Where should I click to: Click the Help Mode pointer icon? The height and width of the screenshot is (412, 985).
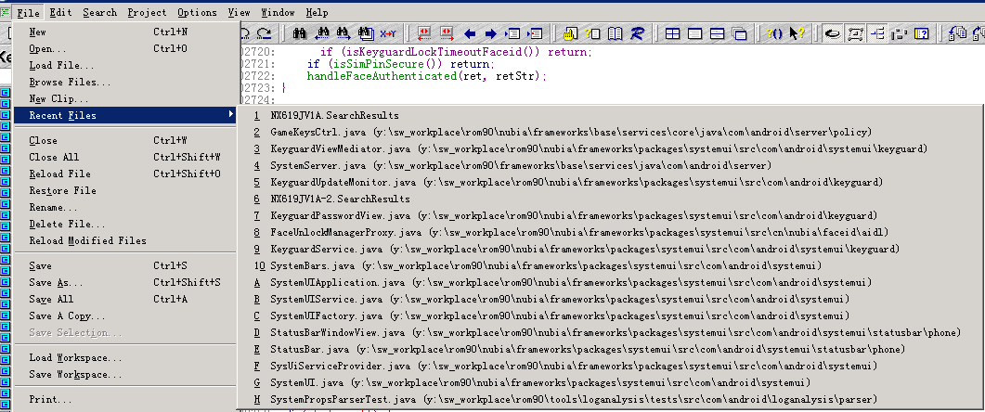797,33
